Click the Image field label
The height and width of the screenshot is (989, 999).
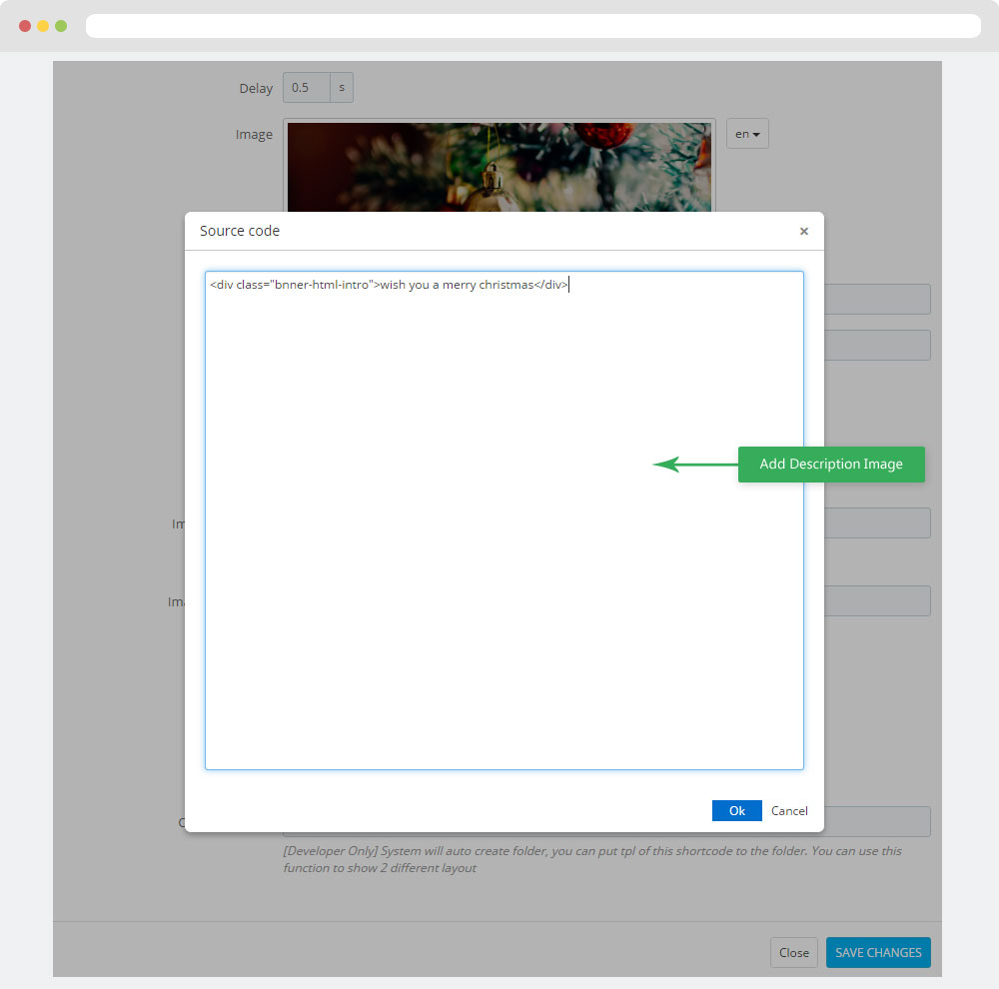(254, 135)
